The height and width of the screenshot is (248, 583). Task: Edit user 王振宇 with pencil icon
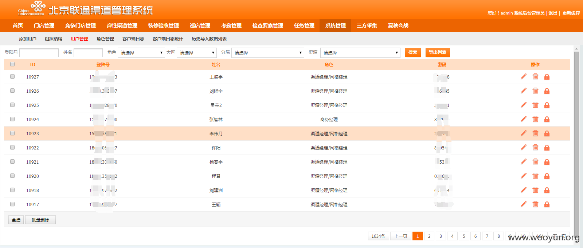tap(524, 76)
